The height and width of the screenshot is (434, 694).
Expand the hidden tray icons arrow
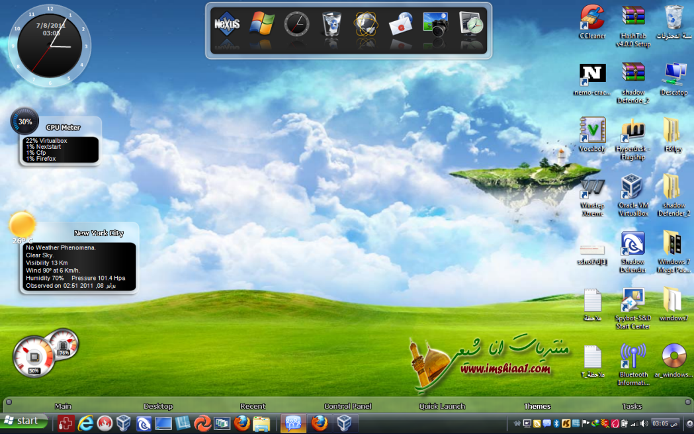689,423
